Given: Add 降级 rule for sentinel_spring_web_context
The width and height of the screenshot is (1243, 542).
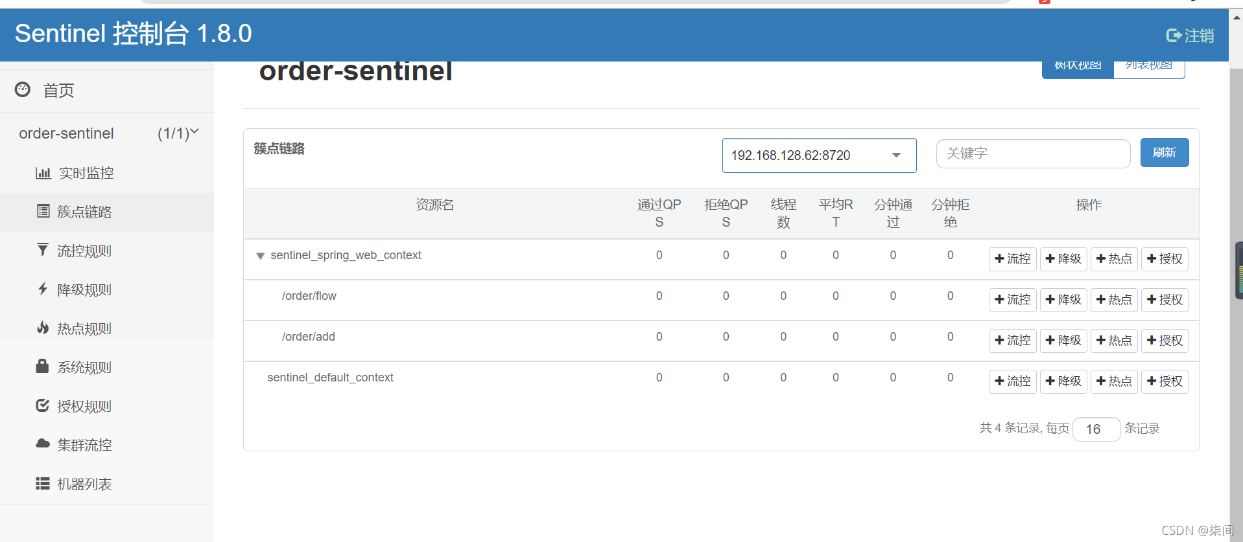Looking at the screenshot, I should 1063,259.
